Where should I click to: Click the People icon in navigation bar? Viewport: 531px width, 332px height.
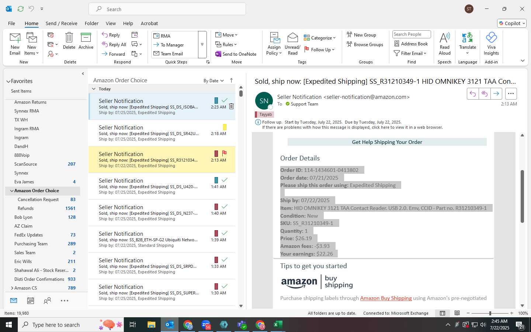click(47, 301)
